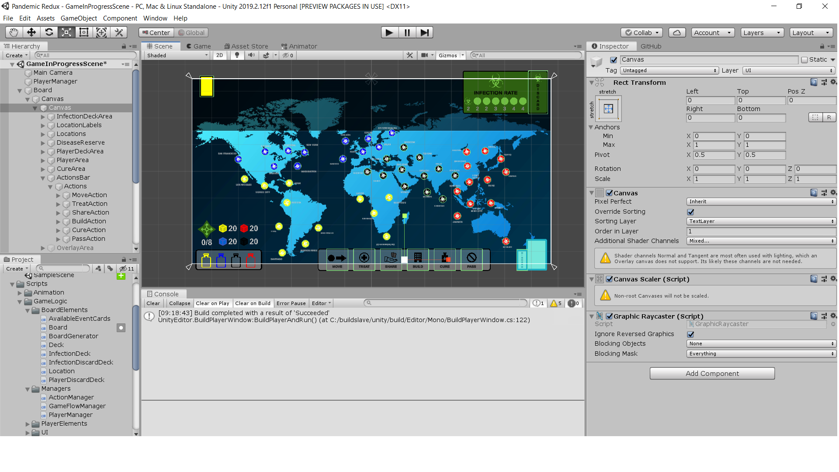839x472 pixels.
Task: Disable the Canvas component checkbox
Action: click(x=609, y=193)
